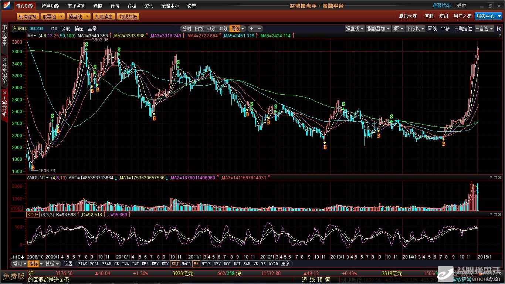This screenshot has width=505, height=284.
Task: Click the application logo in title bar
Action: tap(7, 6)
